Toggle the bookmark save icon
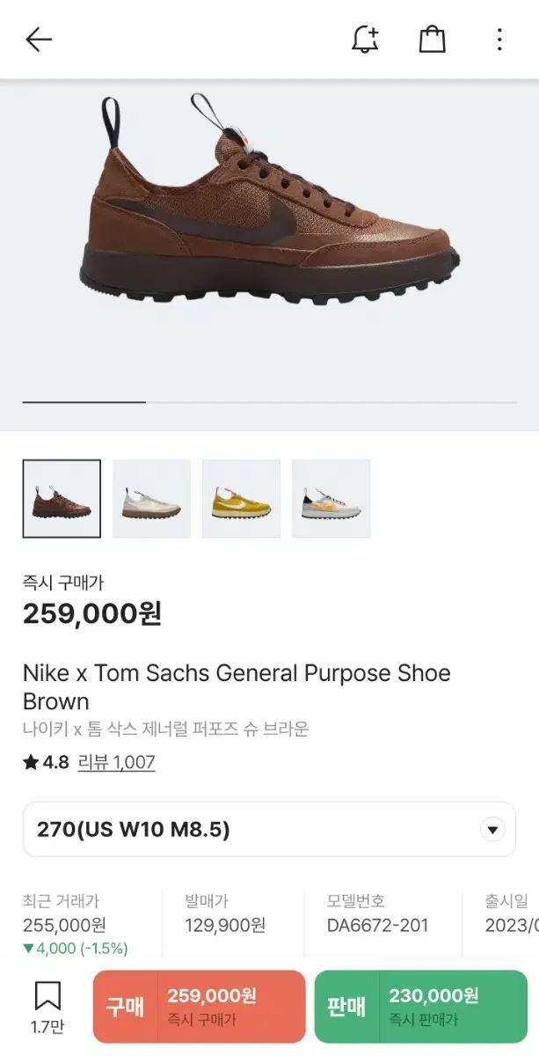The image size is (539, 1056). tap(47, 997)
